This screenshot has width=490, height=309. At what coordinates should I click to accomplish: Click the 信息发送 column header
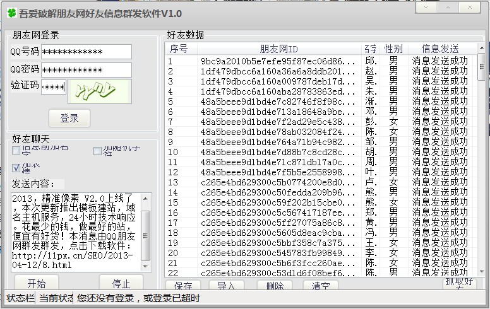(440, 49)
